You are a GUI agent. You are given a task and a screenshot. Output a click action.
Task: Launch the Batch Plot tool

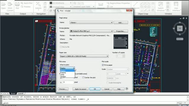point(27,3)
